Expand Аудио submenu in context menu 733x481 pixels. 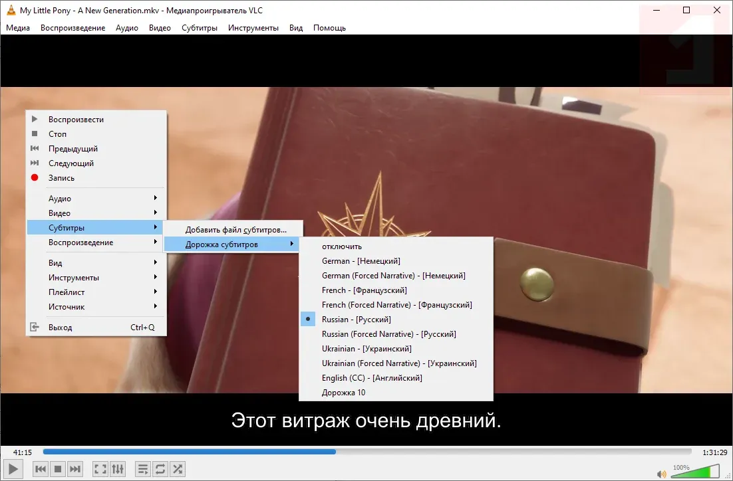[x=96, y=199]
